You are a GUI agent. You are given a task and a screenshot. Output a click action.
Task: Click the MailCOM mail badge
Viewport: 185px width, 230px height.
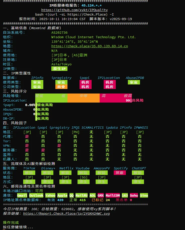(113, 196)
